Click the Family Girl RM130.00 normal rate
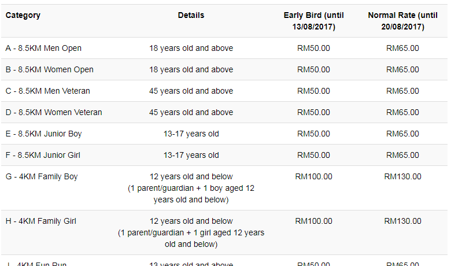This screenshot has width=451, height=266. click(x=402, y=221)
